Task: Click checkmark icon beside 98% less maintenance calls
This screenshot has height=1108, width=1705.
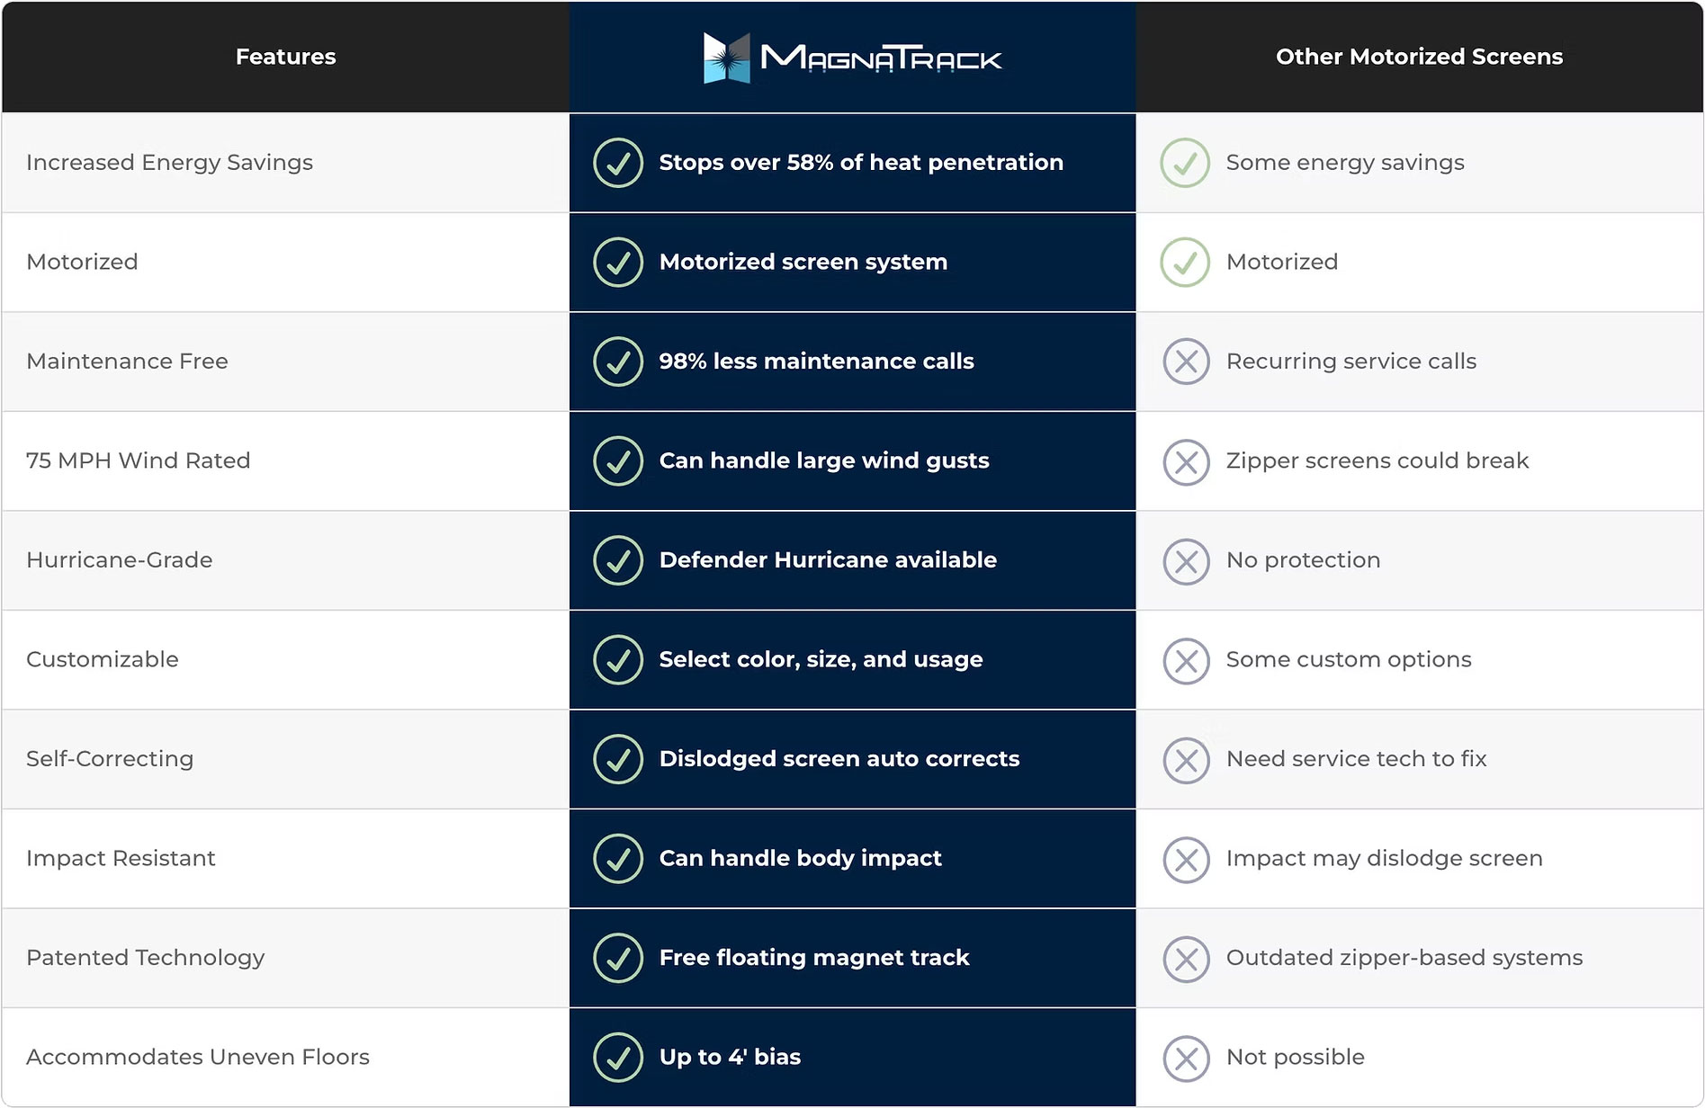Action: click(618, 362)
